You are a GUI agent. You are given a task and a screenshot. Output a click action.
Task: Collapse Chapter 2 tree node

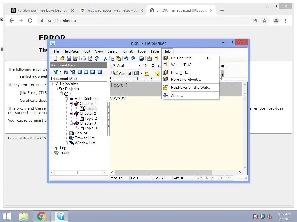pos(71,113)
